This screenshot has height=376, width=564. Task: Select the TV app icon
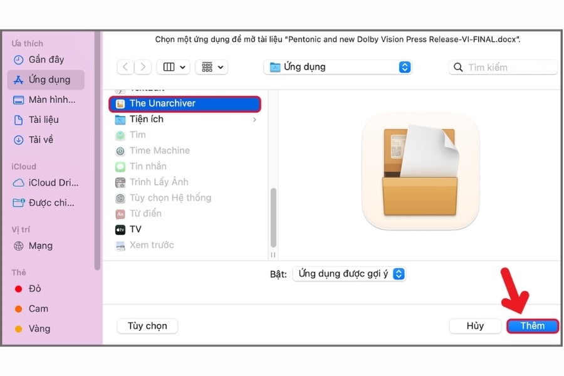(x=120, y=229)
